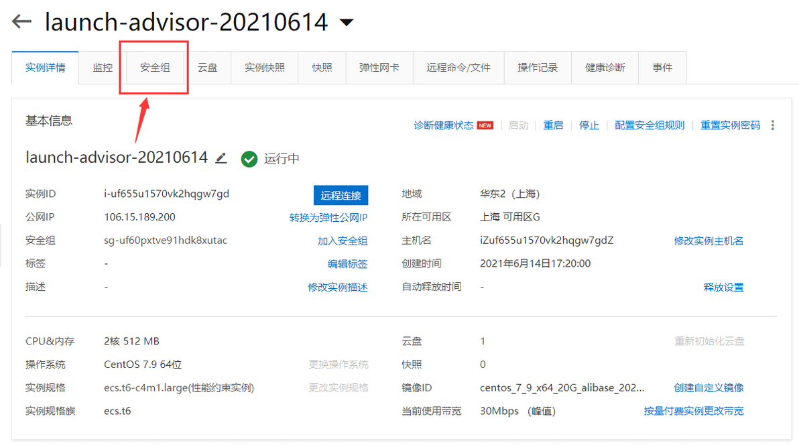Click 加入安全组 link
799x445 pixels.
343,241
